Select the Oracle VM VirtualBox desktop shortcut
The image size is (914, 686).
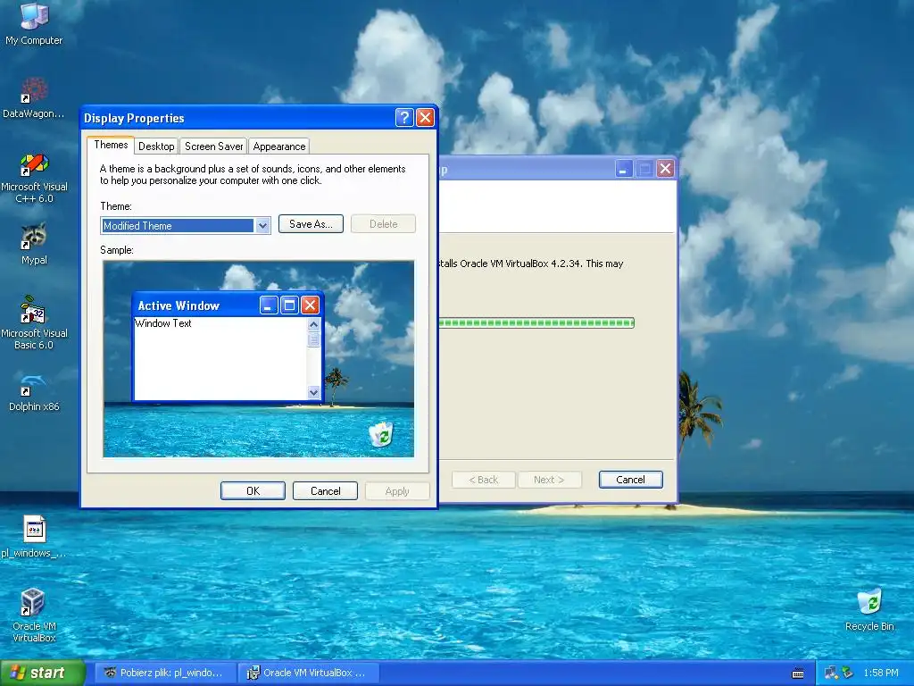[34, 615]
